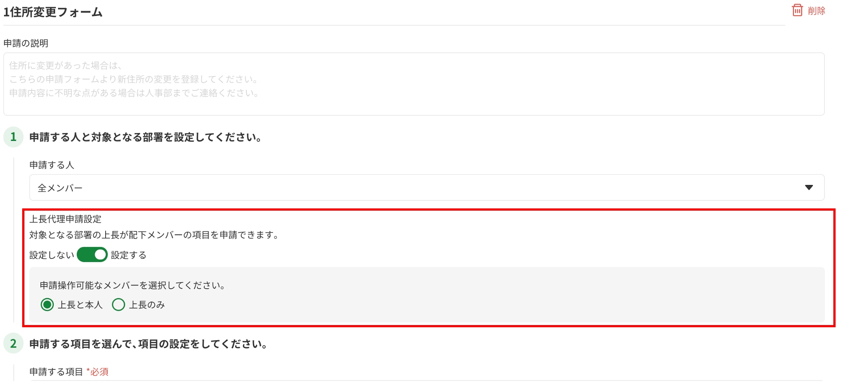The image size is (844, 392).
Task: Click step 1 green number circle
Action: click(13, 137)
